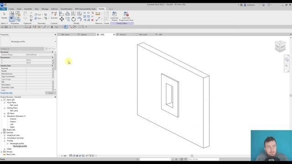Close the {3D} view tab
The image size is (292, 164).
(114, 35)
